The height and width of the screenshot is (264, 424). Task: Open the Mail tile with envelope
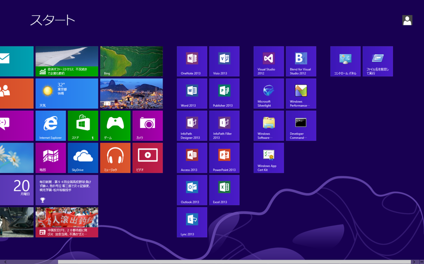coord(17,61)
